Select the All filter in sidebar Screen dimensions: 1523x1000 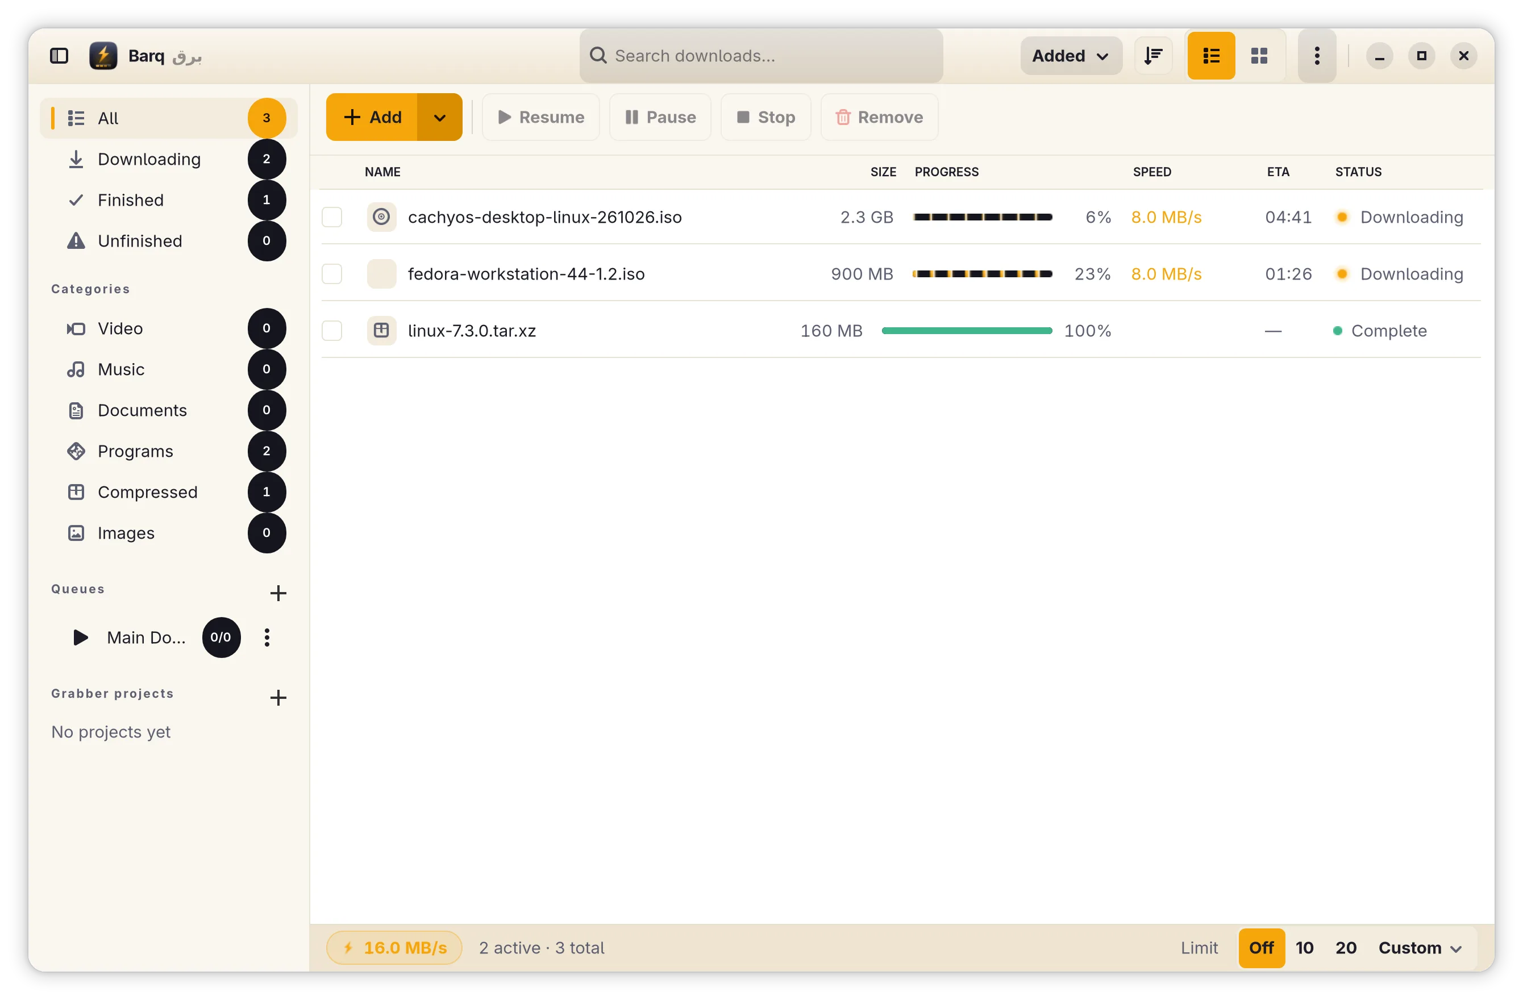click(x=168, y=118)
